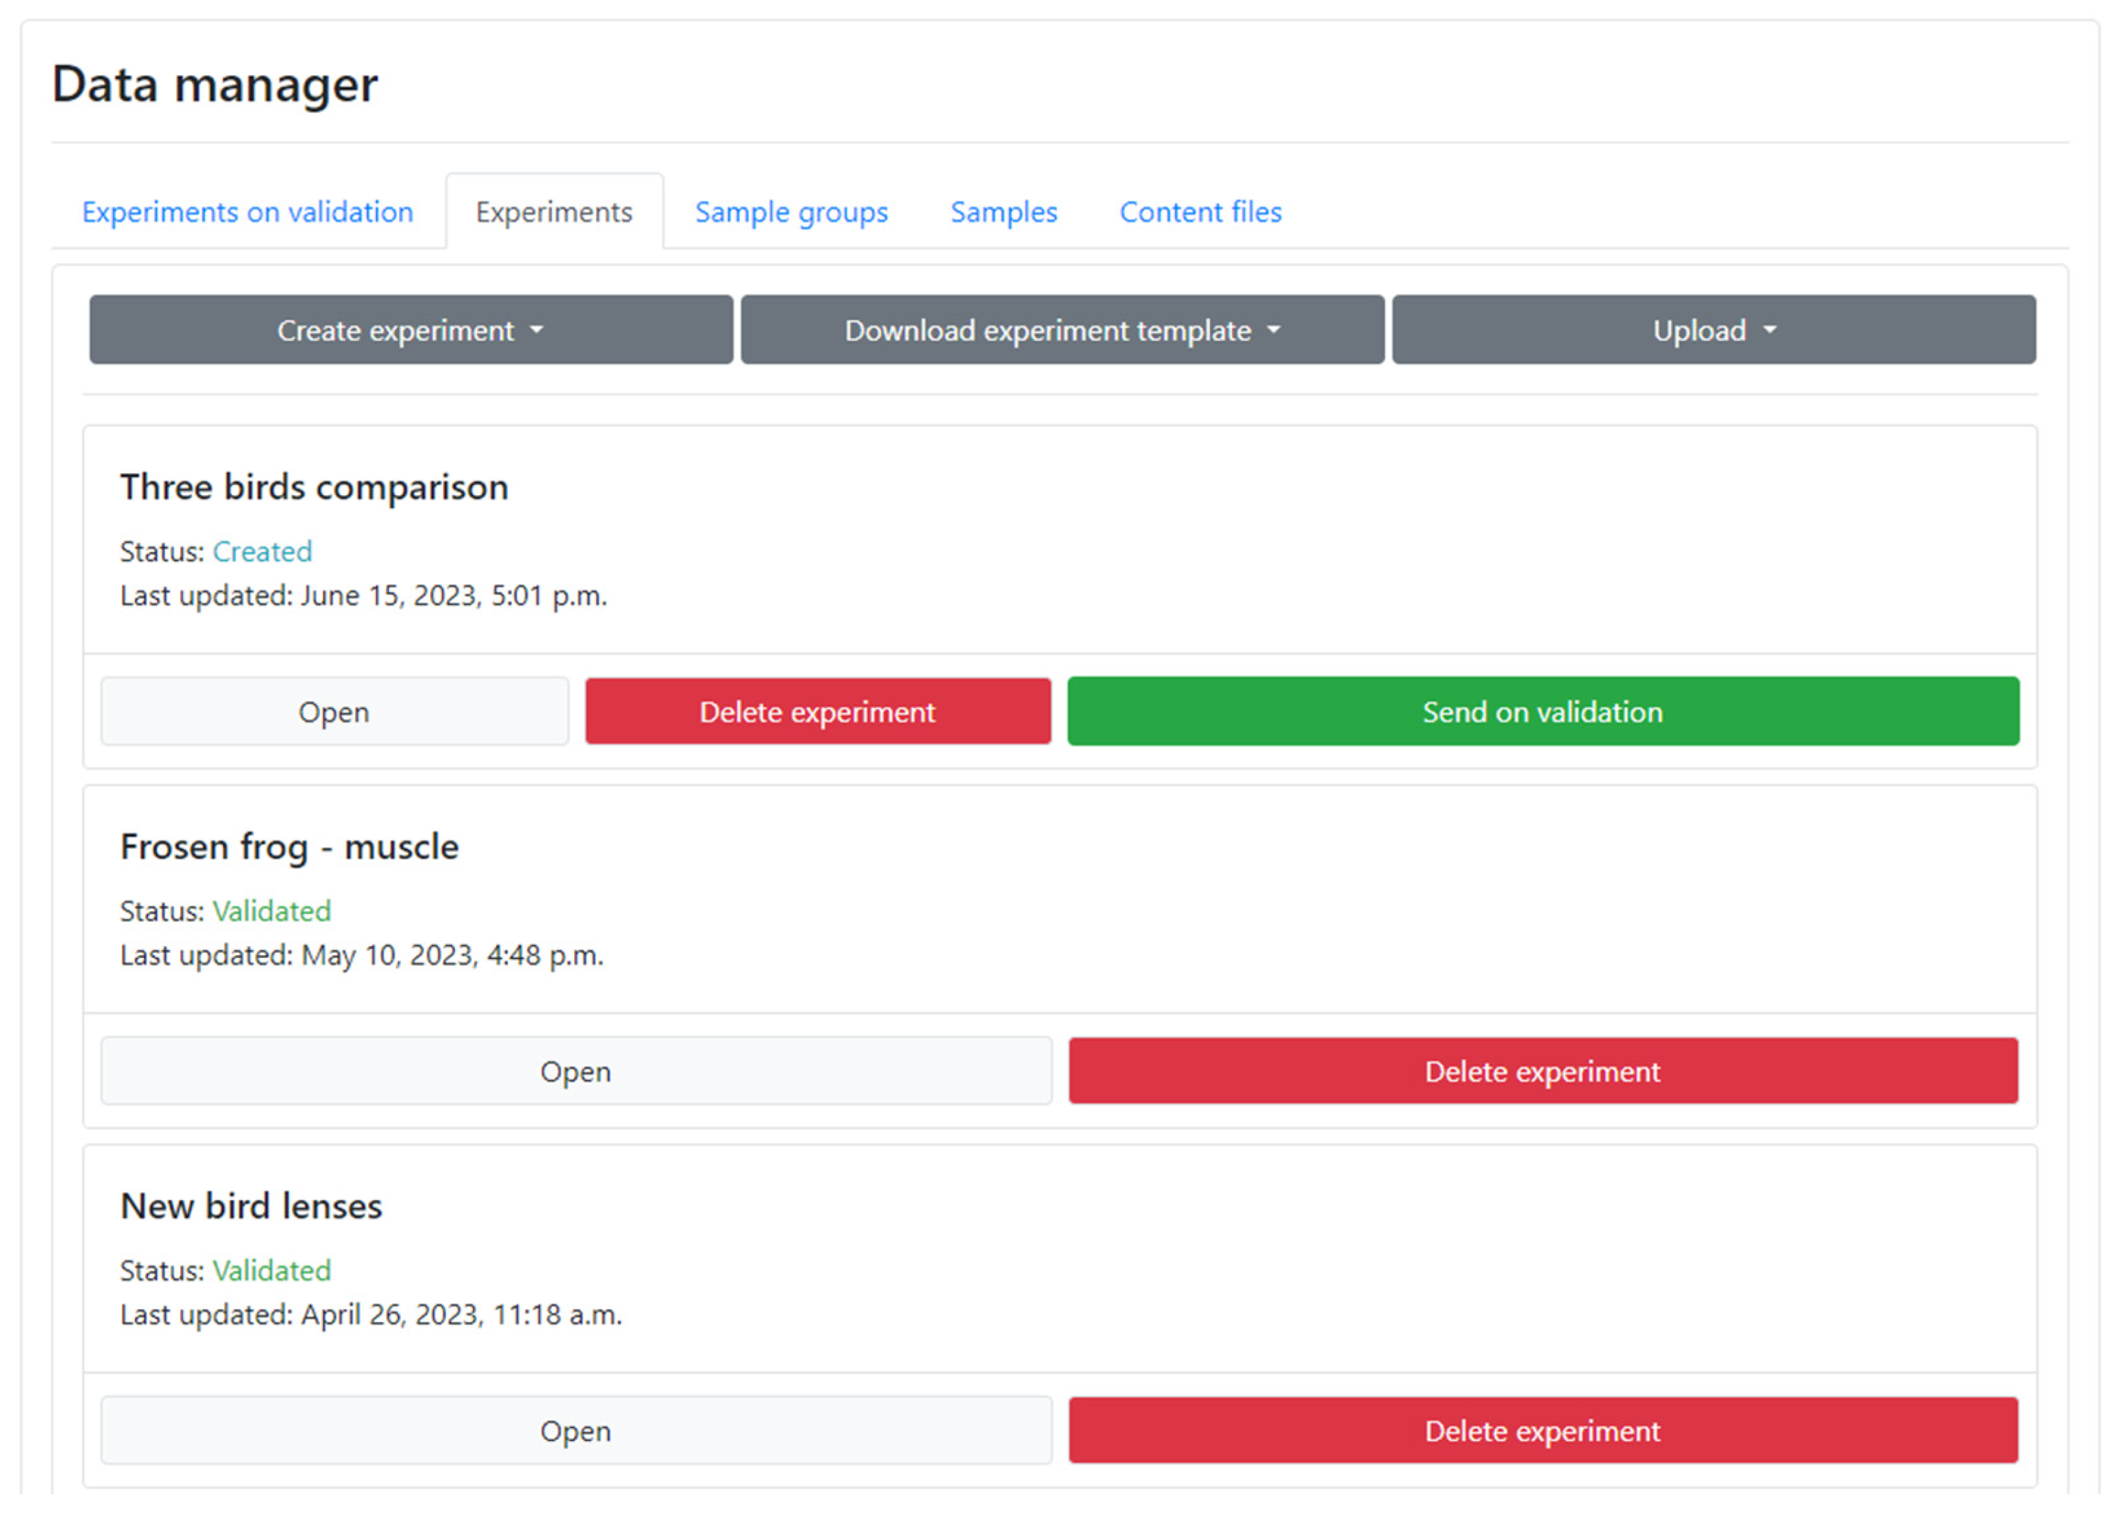Viewport: 2120px width, 1530px height.
Task: Open the Frosen frog - muscle experiment
Action: pyautogui.click(x=576, y=1071)
